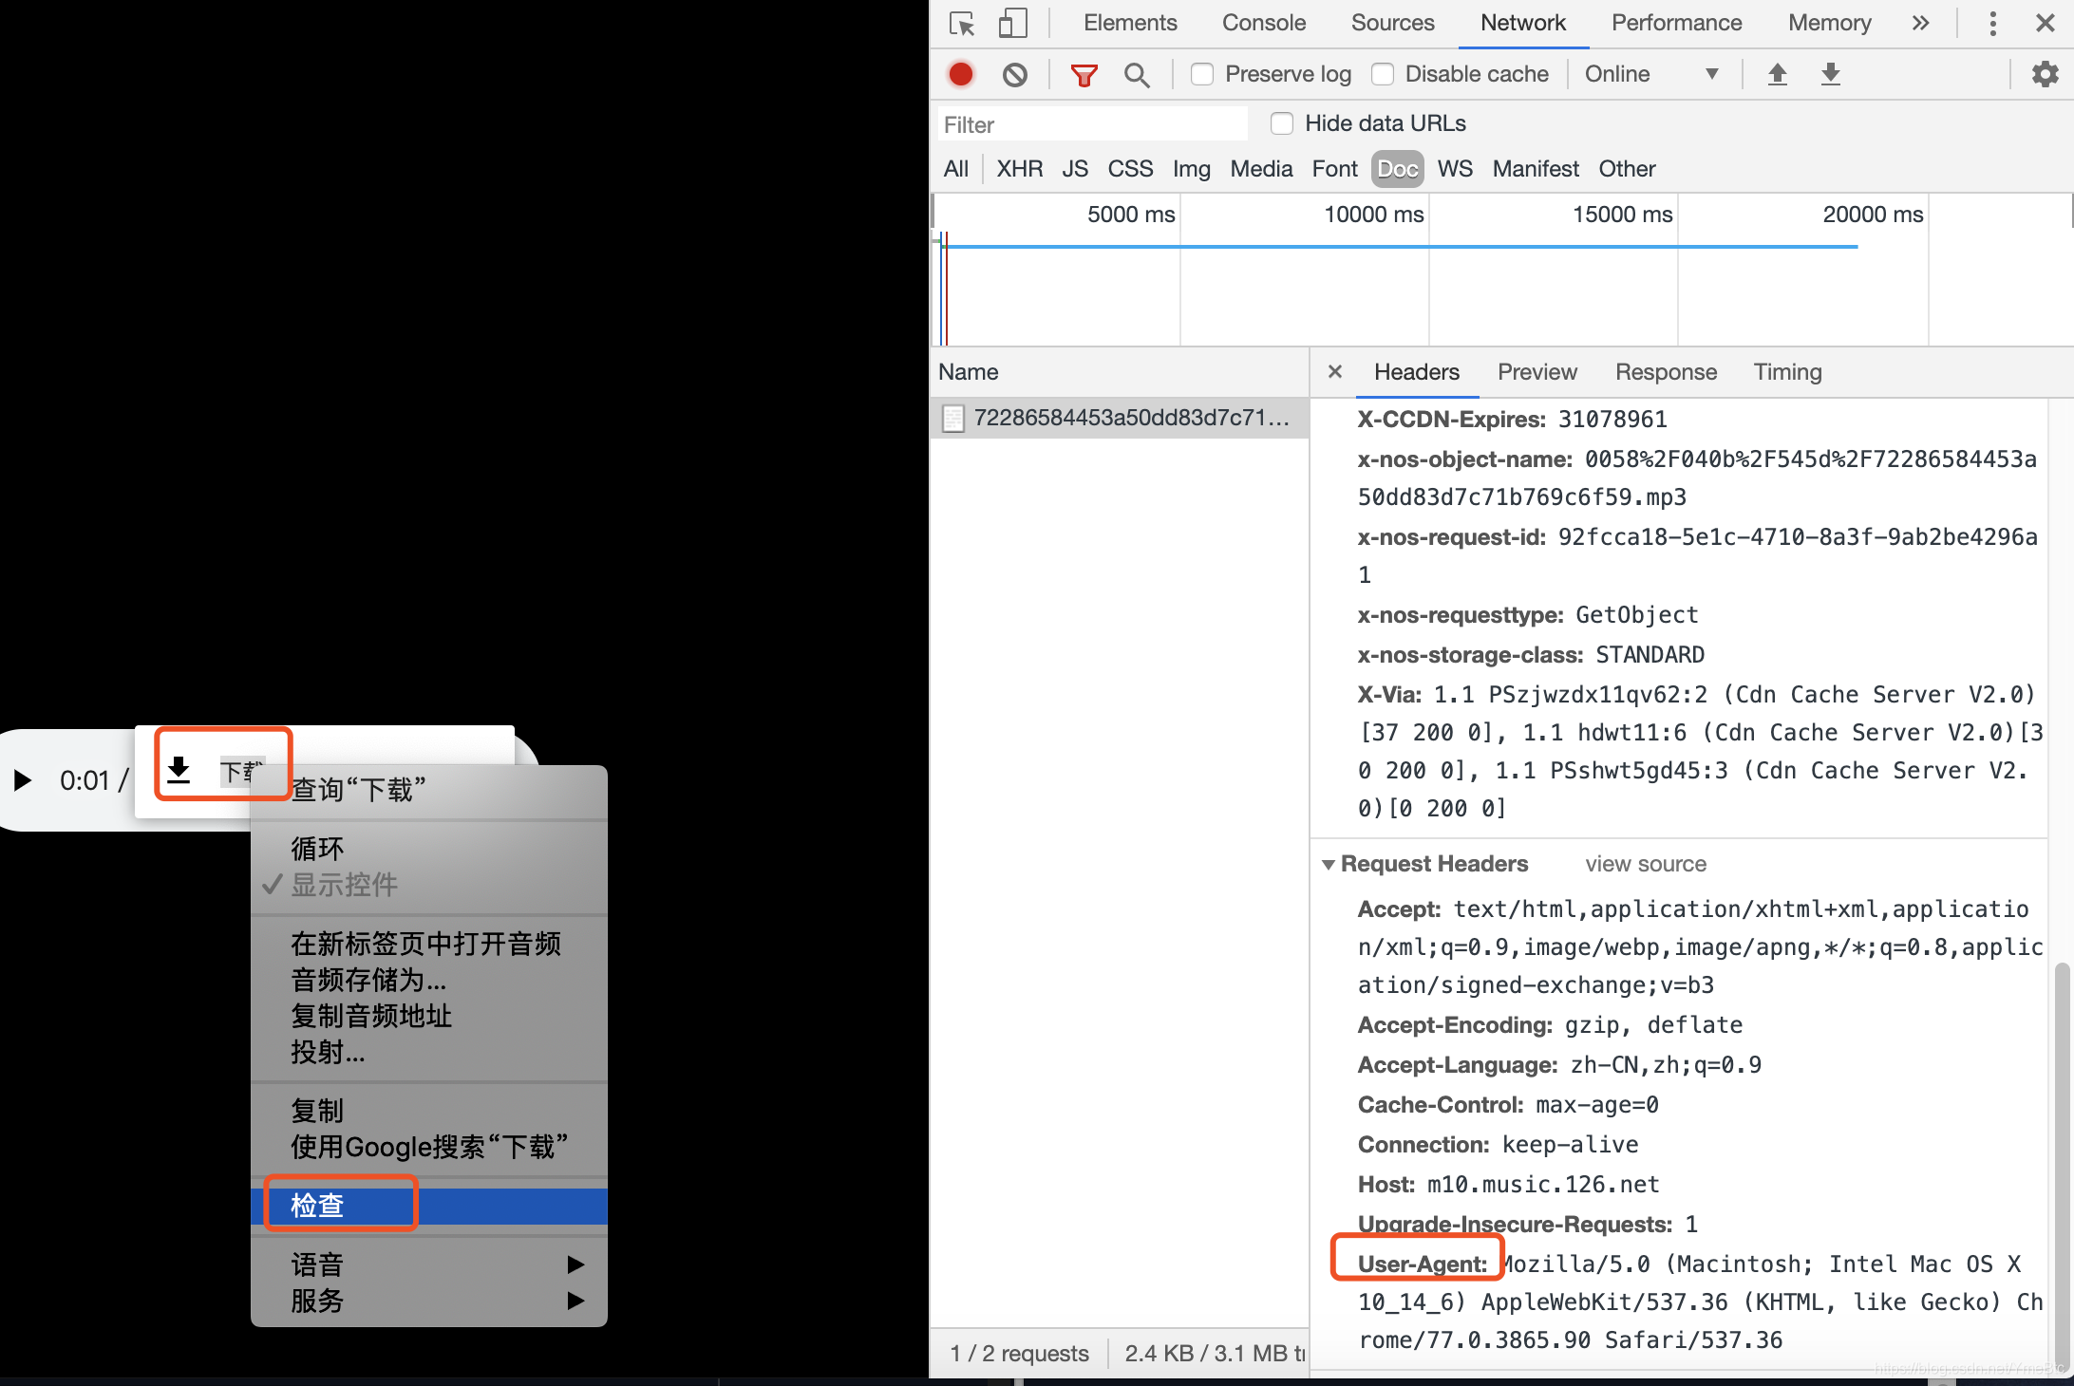Viewport: 2074px width, 1386px height.
Task: Toggle the Doc request filter
Action: pos(1398,169)
